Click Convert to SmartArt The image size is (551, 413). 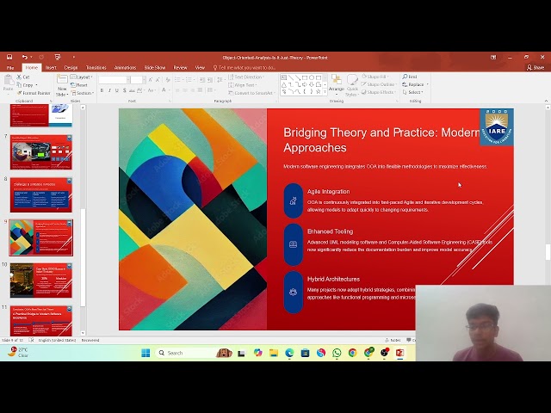tap(251, 93)
